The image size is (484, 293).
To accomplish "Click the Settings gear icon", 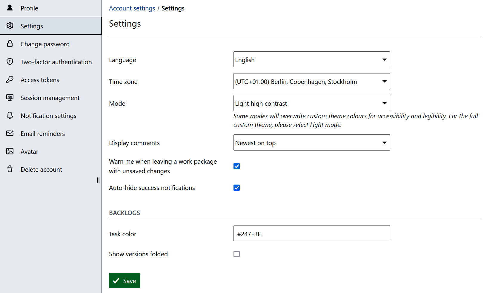I will tap(10, 26).
